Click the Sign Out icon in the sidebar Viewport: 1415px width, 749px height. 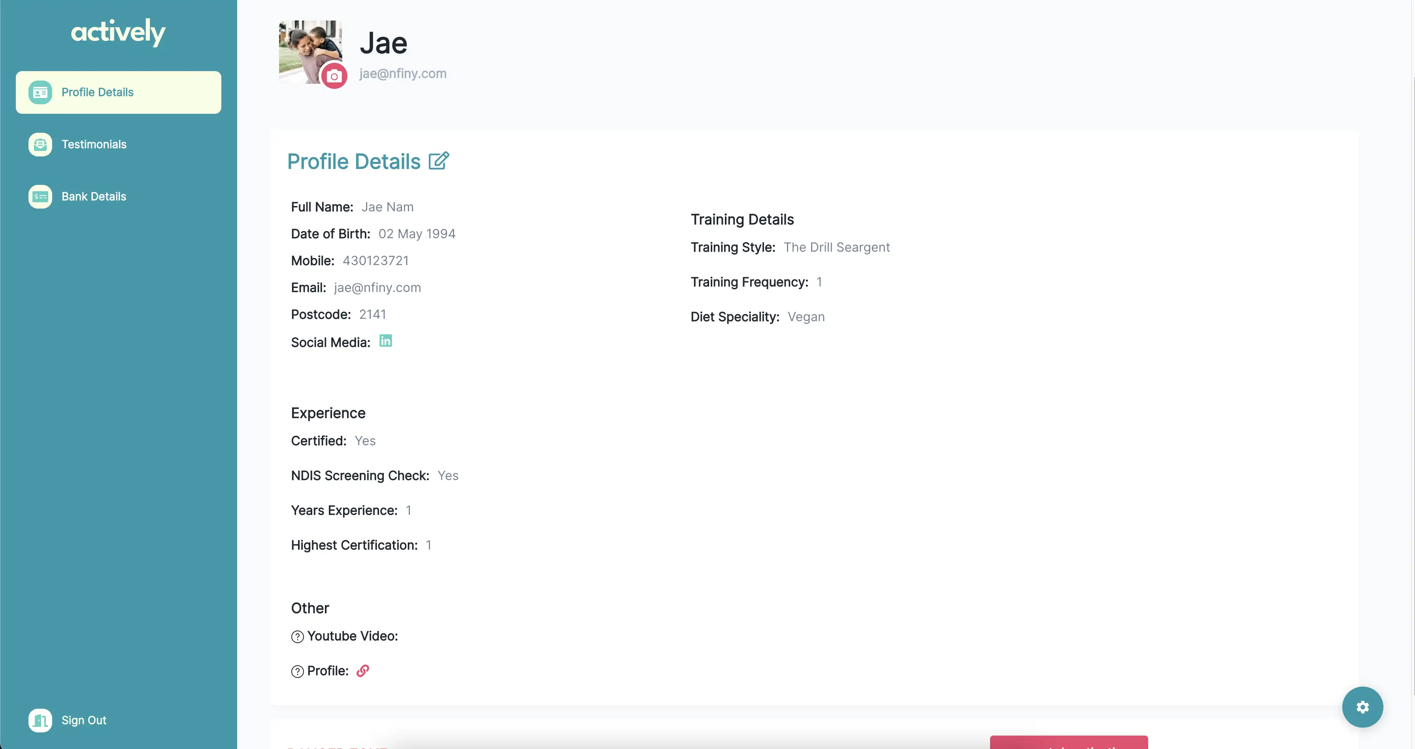(40, 720)
